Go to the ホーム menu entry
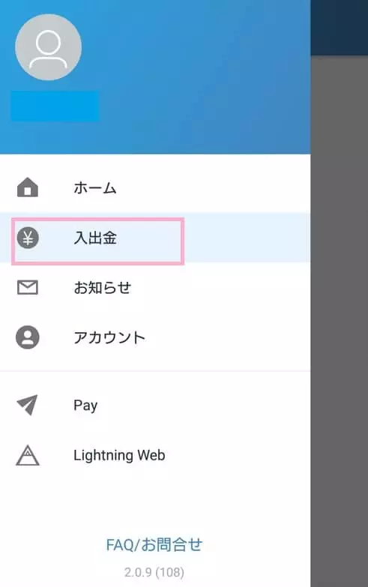Viewport: 368px width, 587px height. [94, 187]
